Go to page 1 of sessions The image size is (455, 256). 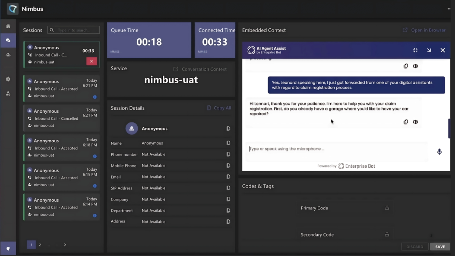click(31, 245)
